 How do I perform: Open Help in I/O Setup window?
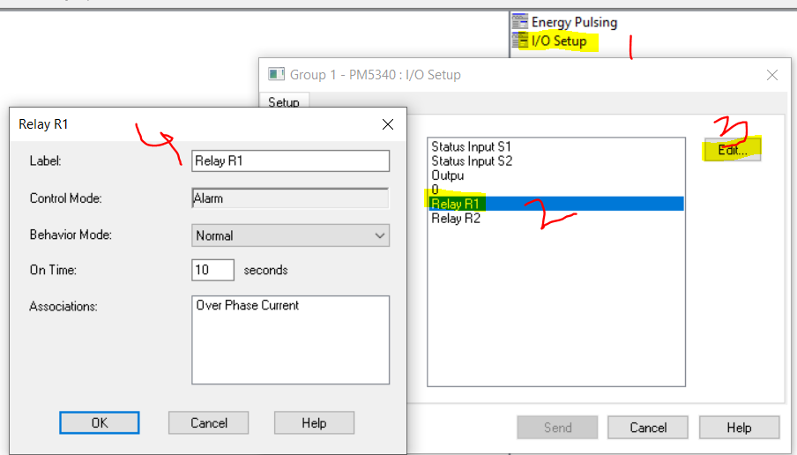click(739, 427)
